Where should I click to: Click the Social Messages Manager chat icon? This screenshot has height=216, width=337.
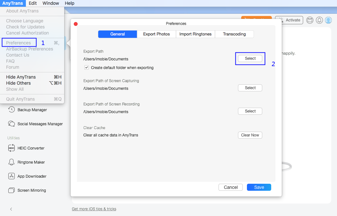[11, 124]
